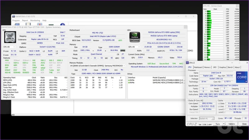The image size is (249, 140).
Task: Close the System Summary window
Action: click(x=185, y=27)
